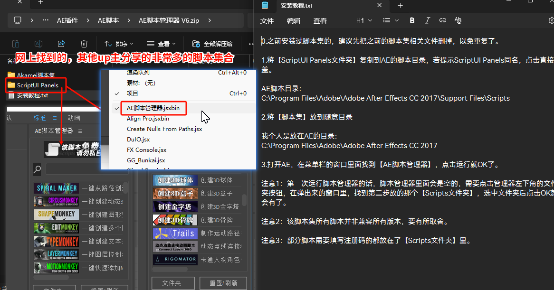The image size is (554, 290).
Task: Open the Explorer toolbar's more options (…)
Action: [251, 44]
